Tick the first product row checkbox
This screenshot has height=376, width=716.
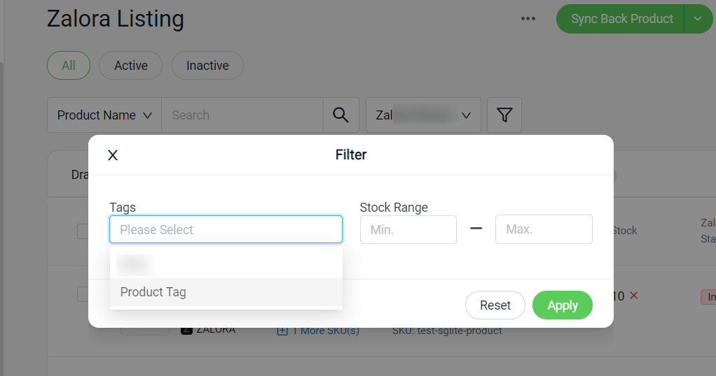[83, 294]
